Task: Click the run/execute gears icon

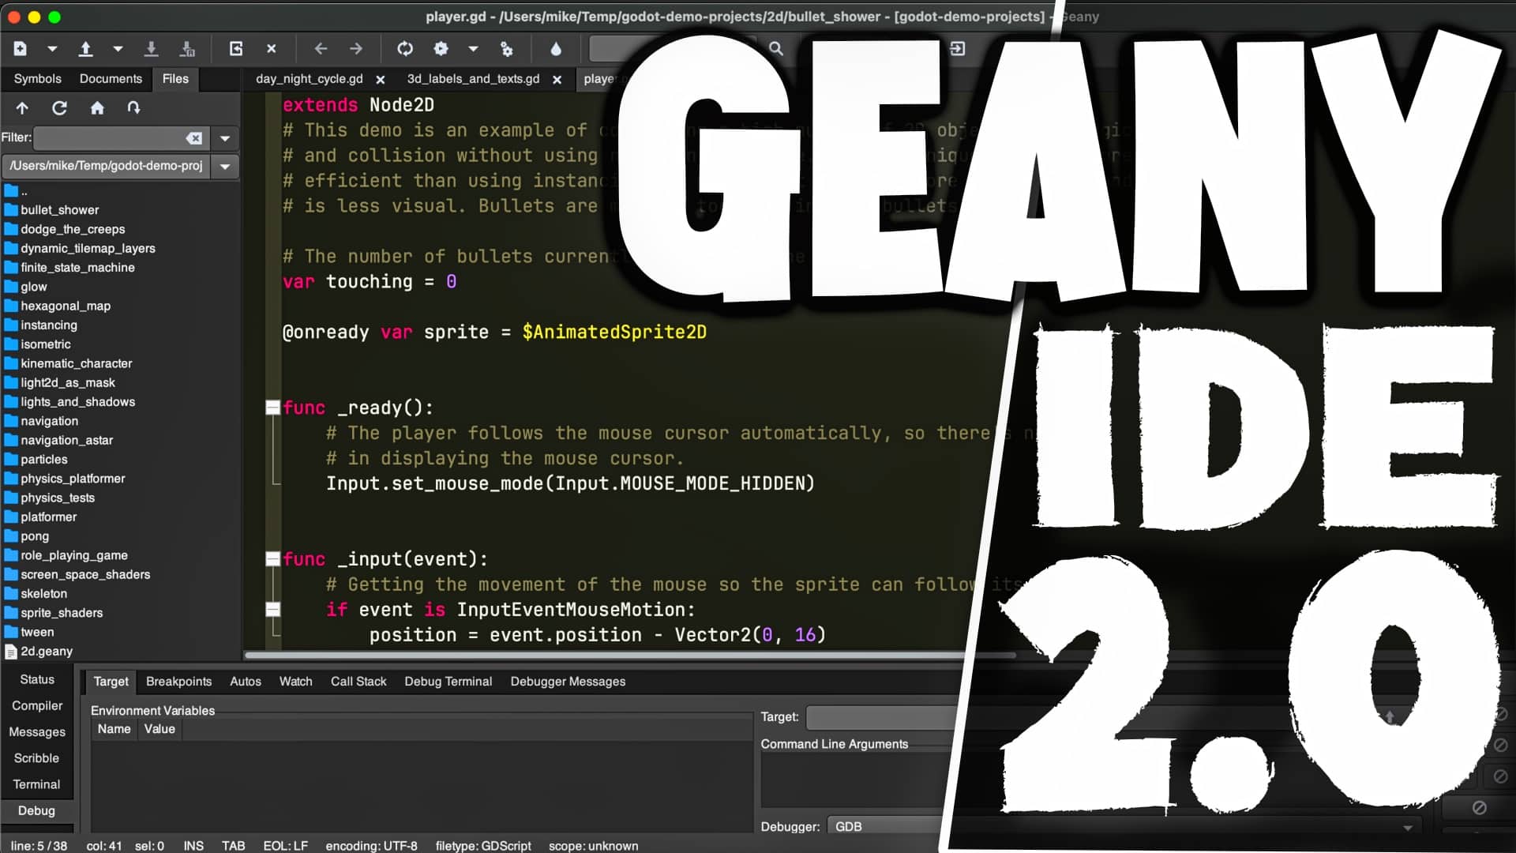Action: click(506, 49)
